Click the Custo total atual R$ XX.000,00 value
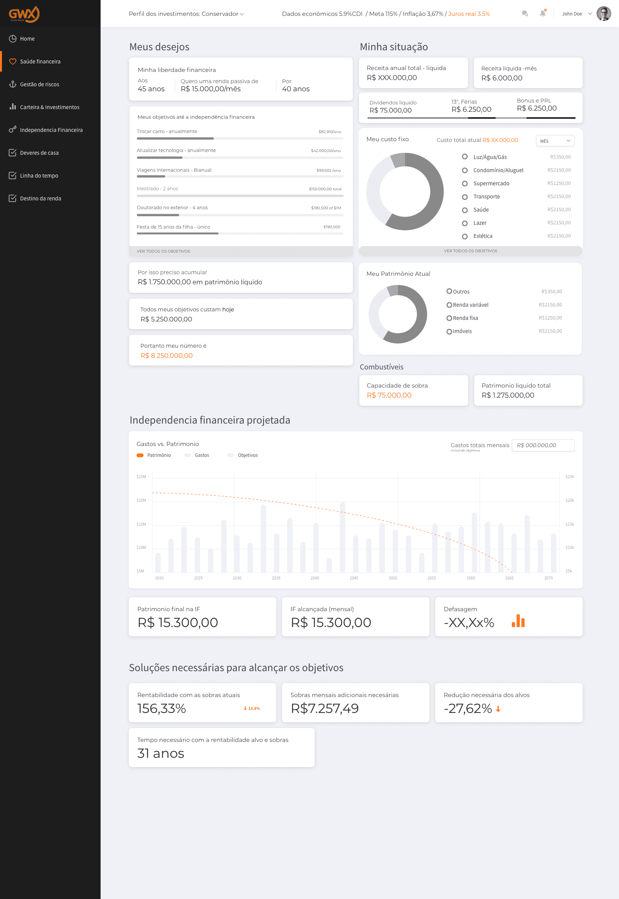The height and width of the screenshot is (899, 619). pyautogui.click(x=500, y=140)
